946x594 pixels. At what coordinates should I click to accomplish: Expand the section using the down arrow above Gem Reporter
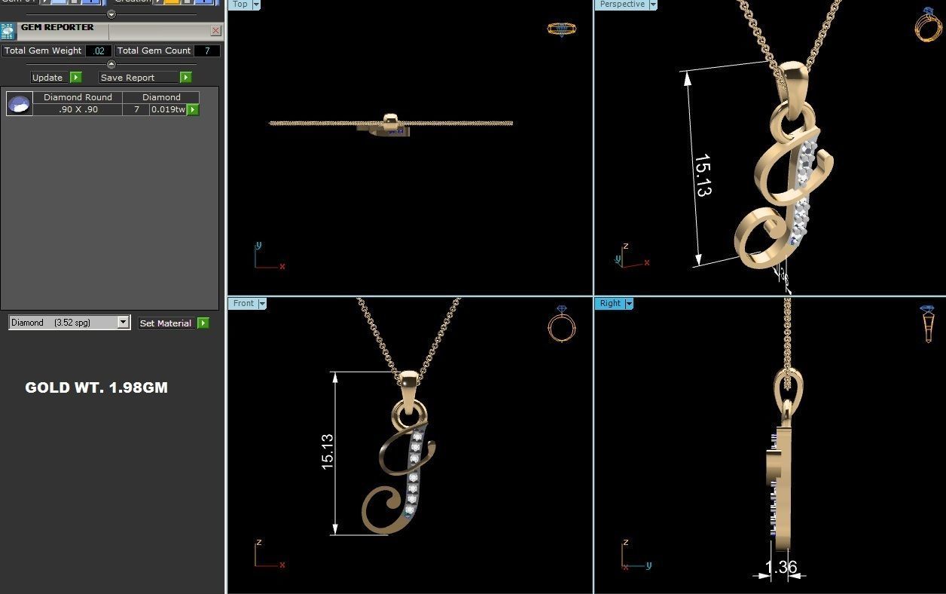(111, 14)
